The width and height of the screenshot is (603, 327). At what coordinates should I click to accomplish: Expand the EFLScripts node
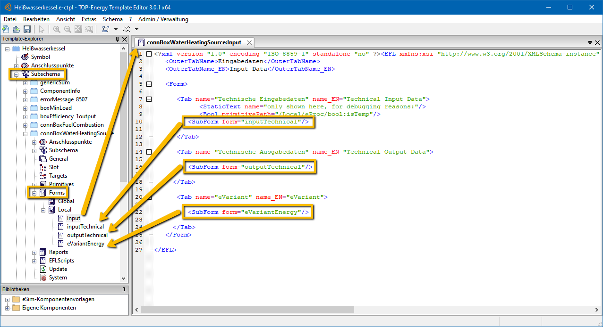34,261
